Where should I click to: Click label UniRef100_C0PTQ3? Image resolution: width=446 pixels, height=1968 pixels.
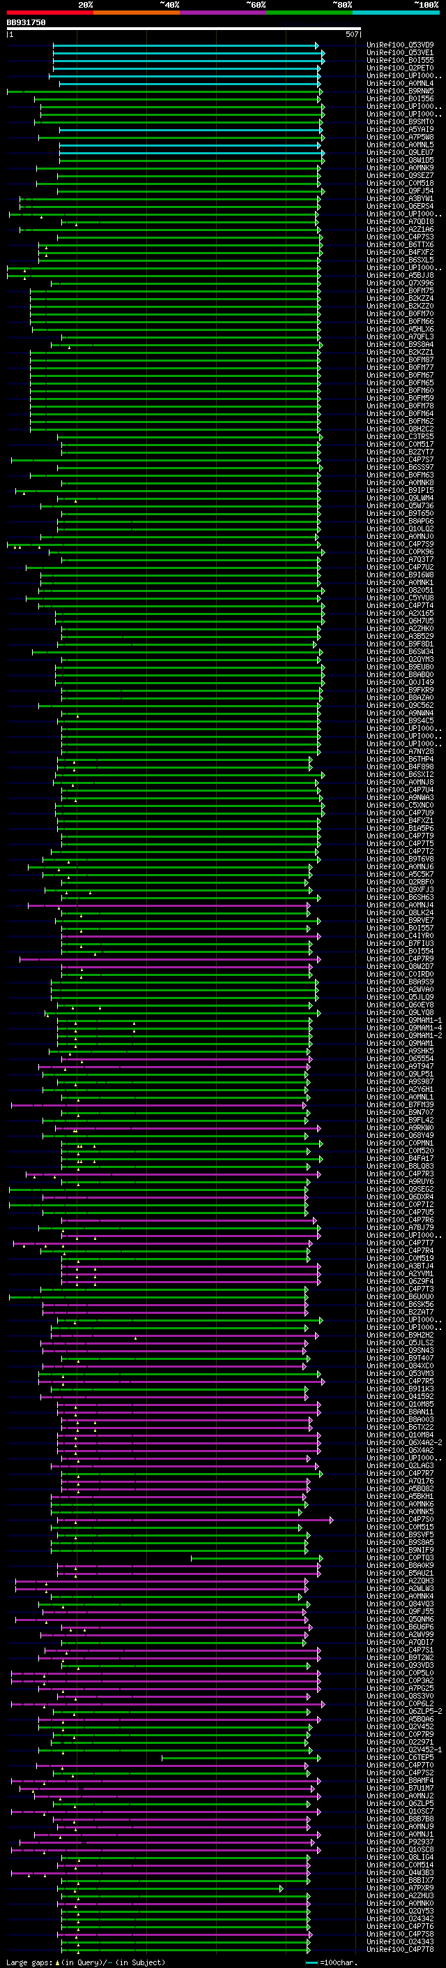coord(400,1558)
